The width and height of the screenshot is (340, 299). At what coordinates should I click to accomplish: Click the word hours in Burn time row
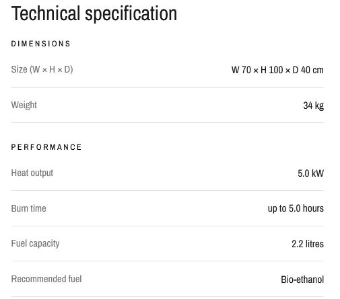point(313,208)
